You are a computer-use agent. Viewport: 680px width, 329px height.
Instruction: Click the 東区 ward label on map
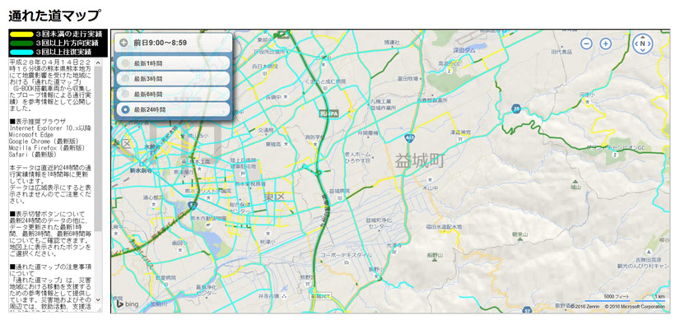point(273,197)
